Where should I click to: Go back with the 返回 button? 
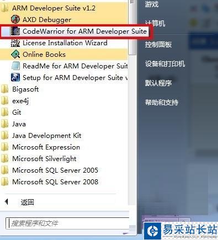point(27,202)
